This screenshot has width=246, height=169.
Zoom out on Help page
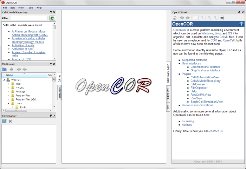point(215,18)
